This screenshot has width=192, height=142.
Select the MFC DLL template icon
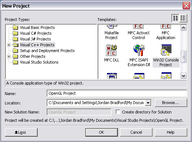[111, 51]
